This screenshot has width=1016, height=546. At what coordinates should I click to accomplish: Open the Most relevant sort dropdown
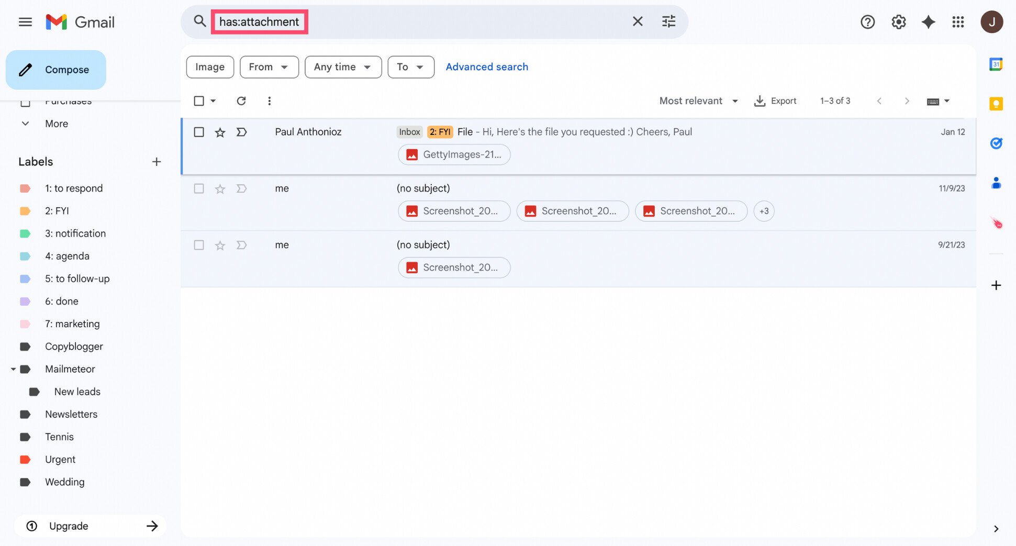(698, 101)
